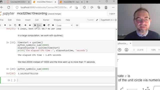The image size is (160, 90).
Task: Click the read aloud icon in the address bar
Action: pyautogui.click(x=71, y=7)
